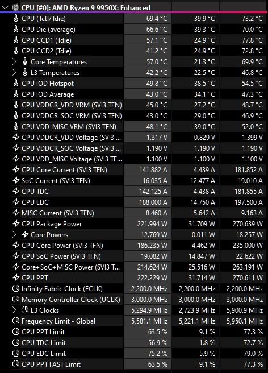Select the CPU PPT row label
The width and height of the screenshot is (268, 373).
coord(35,278)
